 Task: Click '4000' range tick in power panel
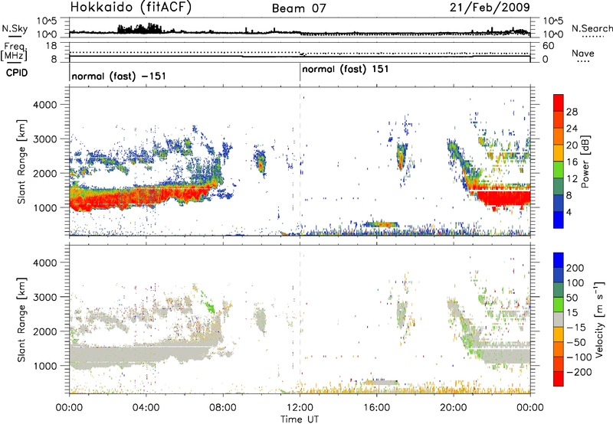pos(44,105)
